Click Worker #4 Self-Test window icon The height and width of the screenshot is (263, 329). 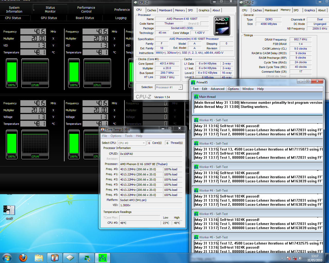tap(196, 190)
